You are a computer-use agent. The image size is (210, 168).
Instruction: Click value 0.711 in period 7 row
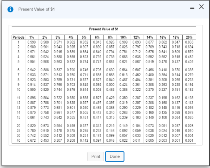[x=84, y=75]
